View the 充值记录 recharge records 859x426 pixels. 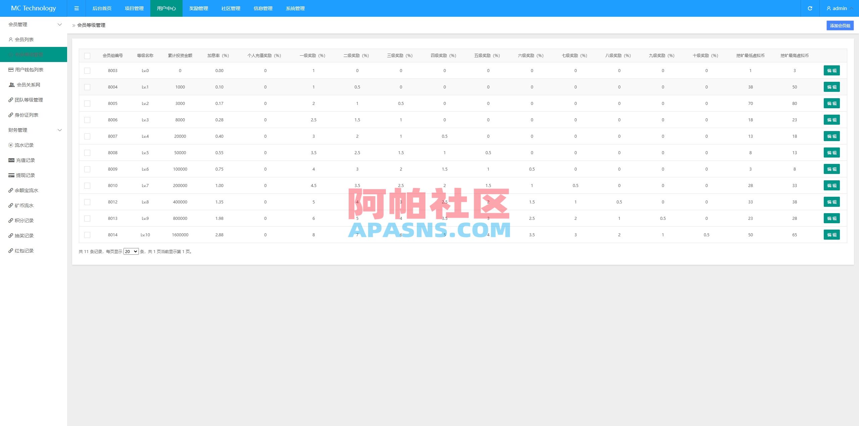click(26, 160)
